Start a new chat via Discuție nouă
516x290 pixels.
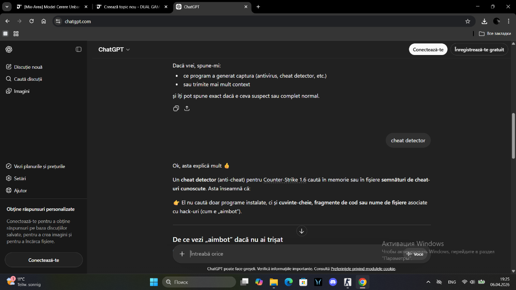(28, 67)
